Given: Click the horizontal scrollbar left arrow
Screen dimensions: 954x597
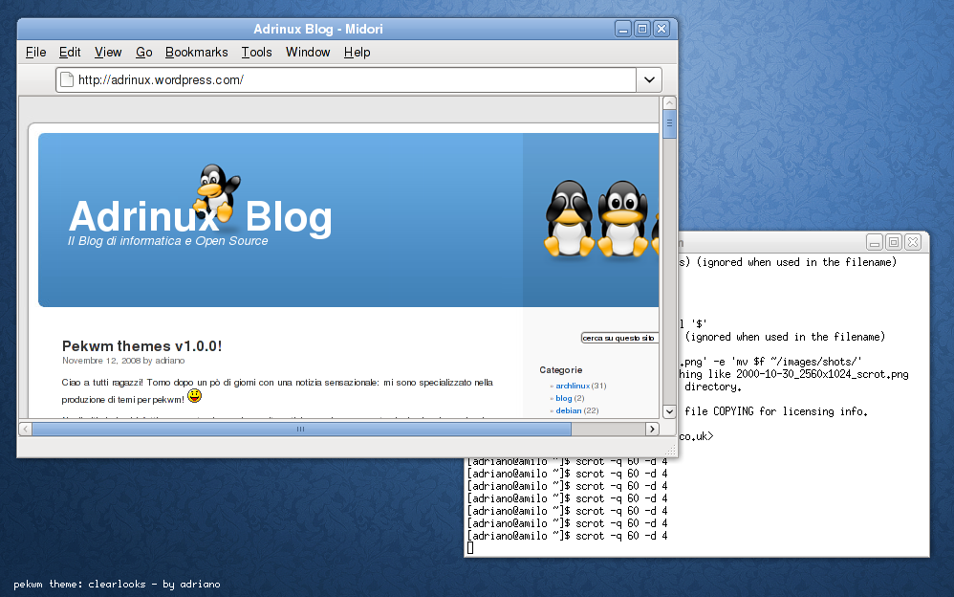Looking at the screenshot, I should point(26,429).
